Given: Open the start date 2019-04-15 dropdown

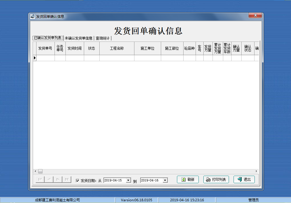Looking at the screenshot, I should coord(128,180).
